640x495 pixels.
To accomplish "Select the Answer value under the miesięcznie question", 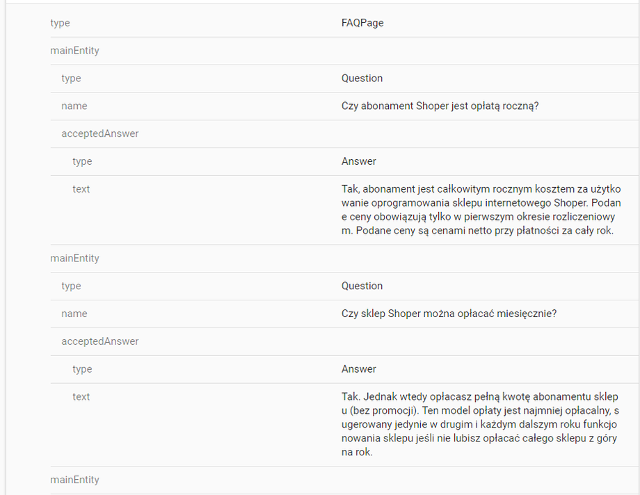I will 359,369.
